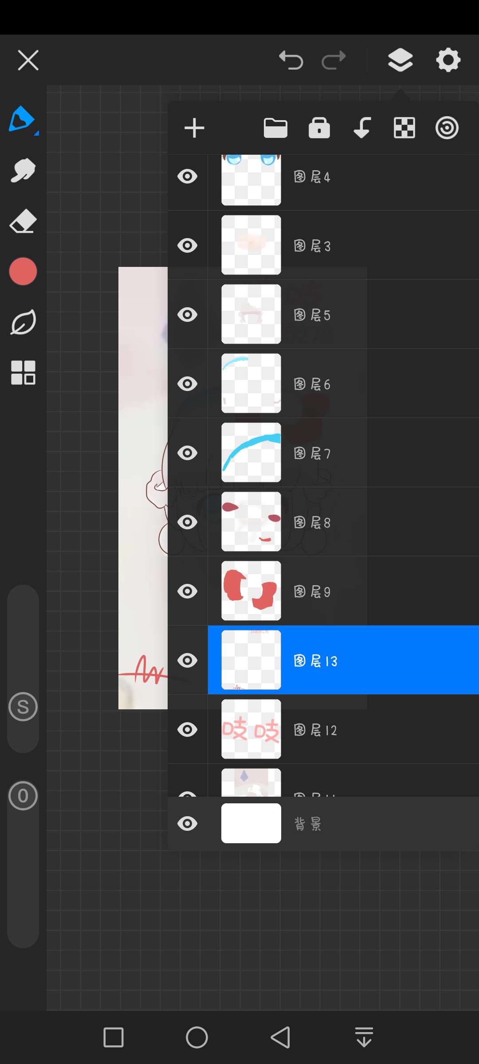479x1064 pixels.
Task: Hide the navigation bar with down arrow
Action: 364,1037
